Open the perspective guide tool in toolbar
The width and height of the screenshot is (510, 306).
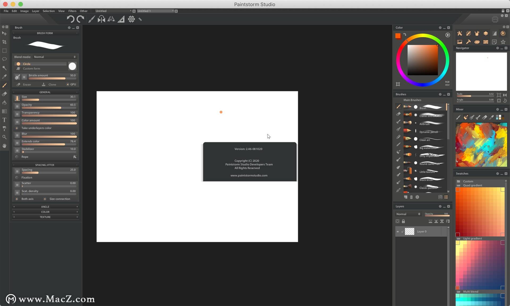111,19
